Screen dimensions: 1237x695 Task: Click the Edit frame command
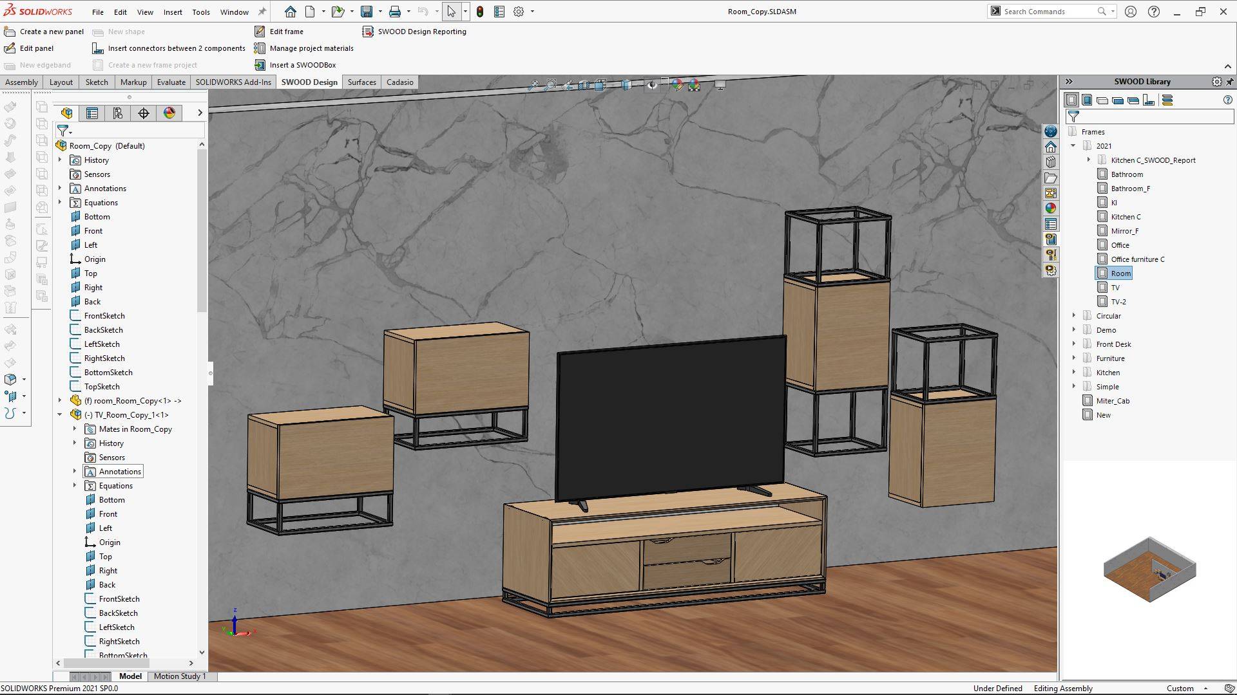279,32
